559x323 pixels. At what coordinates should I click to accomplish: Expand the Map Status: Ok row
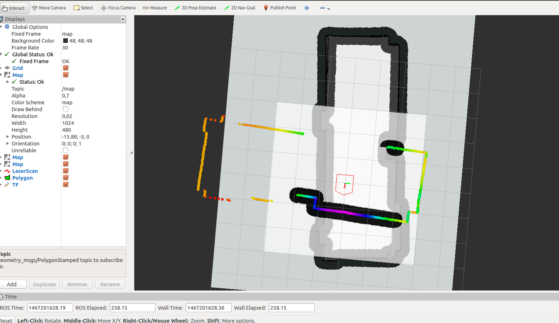pos(8,82)
